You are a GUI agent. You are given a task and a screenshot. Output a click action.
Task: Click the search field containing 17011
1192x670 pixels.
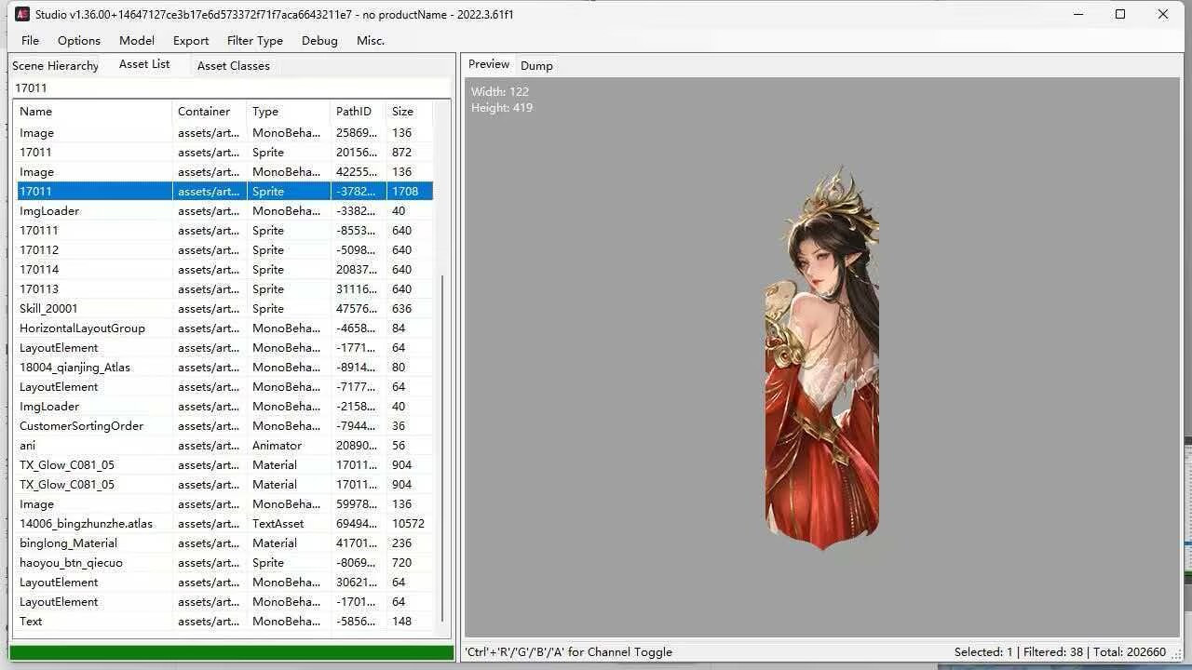[231, 87]
